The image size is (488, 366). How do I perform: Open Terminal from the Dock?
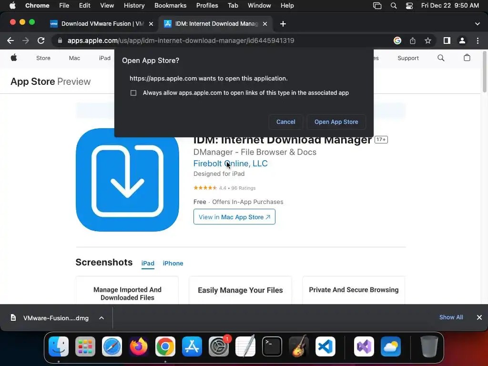coord(272,346)
